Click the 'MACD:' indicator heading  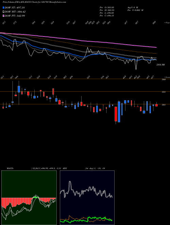pyautogui.click(x=10, y=168)
